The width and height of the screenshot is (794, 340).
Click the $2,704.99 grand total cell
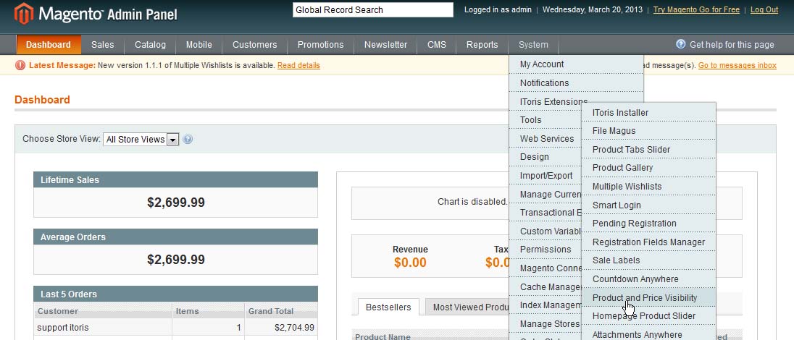tap(280, 328)
